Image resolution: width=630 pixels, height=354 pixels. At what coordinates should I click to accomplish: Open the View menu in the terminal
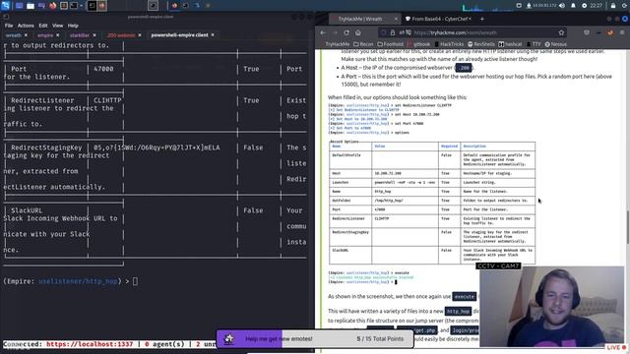pos(57,26)
